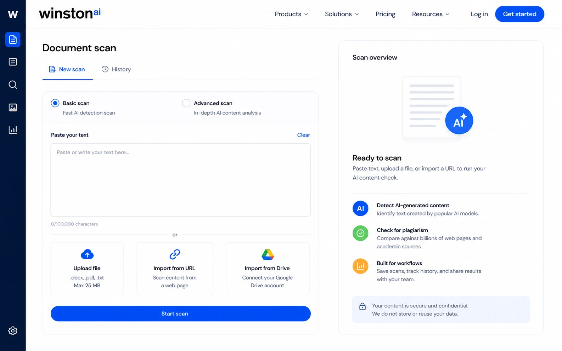Switch to the New scan tab
562x351 pixels.
[x=67, y=69]
